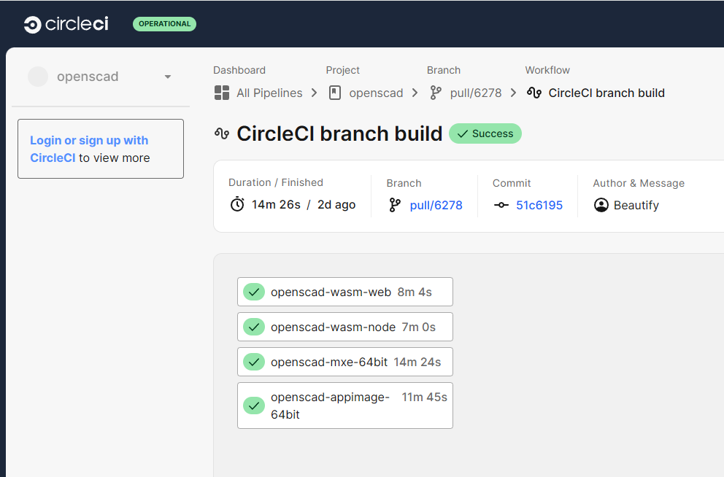Click the All Pipelines dashboard grid icon
Viewport: 724px width, 477px height.
(222, 93)
